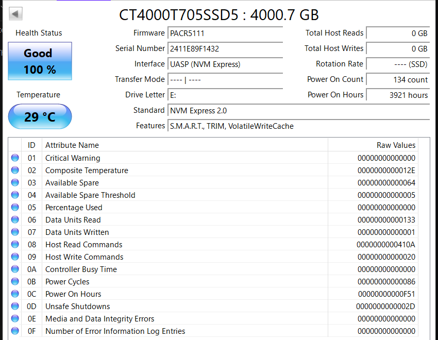Screen dimensions: 438x340
Task: Click the 29 °C temperature button
Action: click(x=40, y=117)
